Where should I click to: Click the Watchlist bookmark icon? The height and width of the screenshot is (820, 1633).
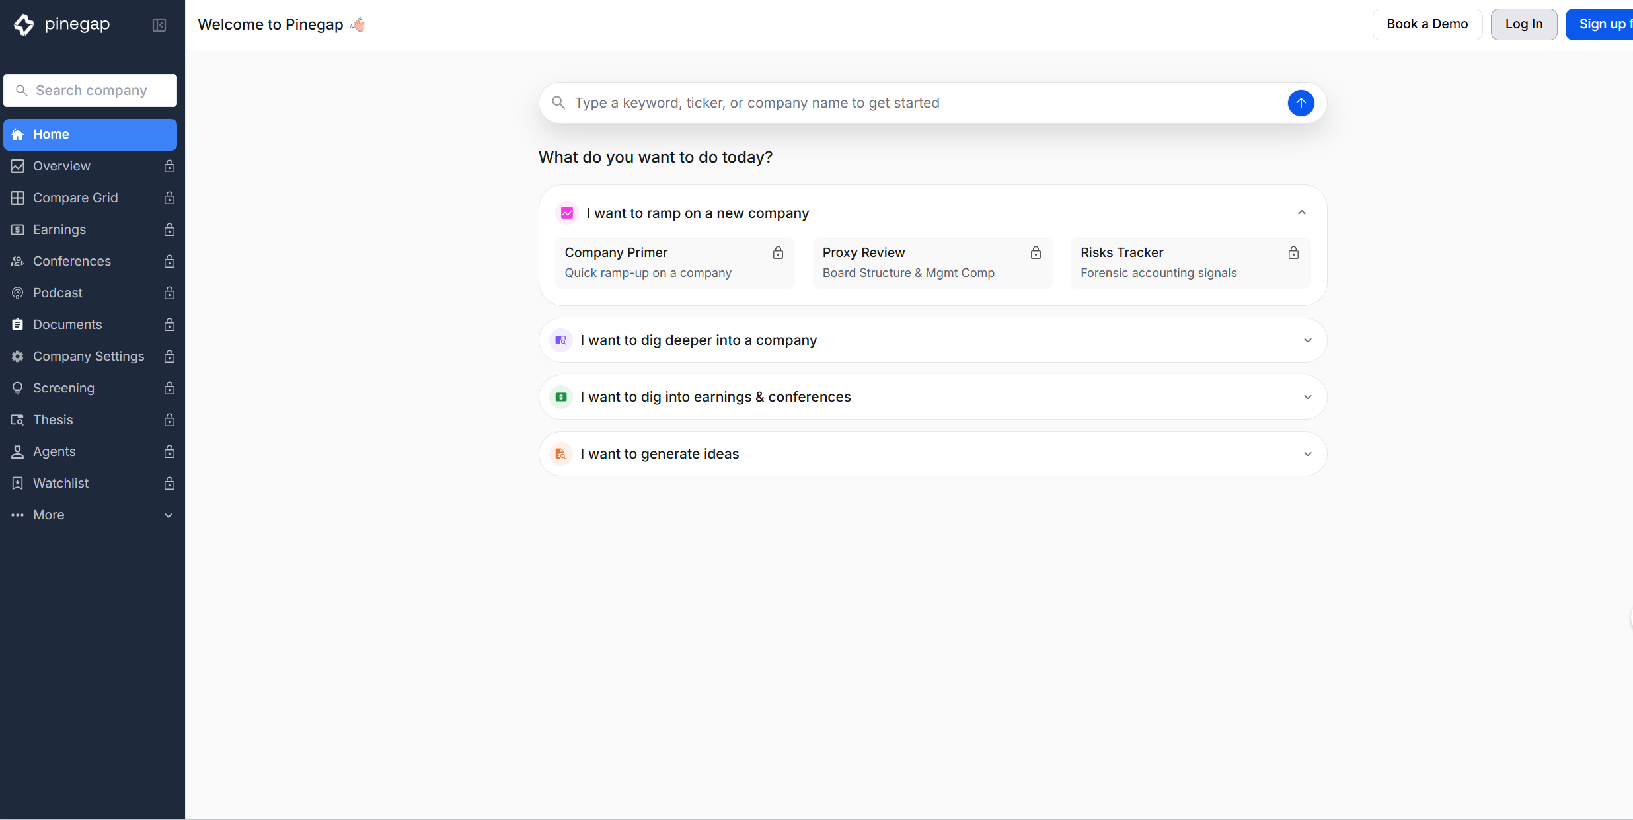pyautogui.click(x=18, y=484)
